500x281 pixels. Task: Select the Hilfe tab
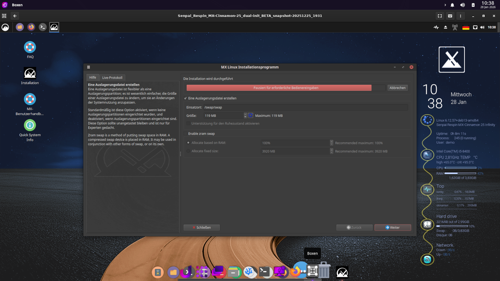coord(92,78)
